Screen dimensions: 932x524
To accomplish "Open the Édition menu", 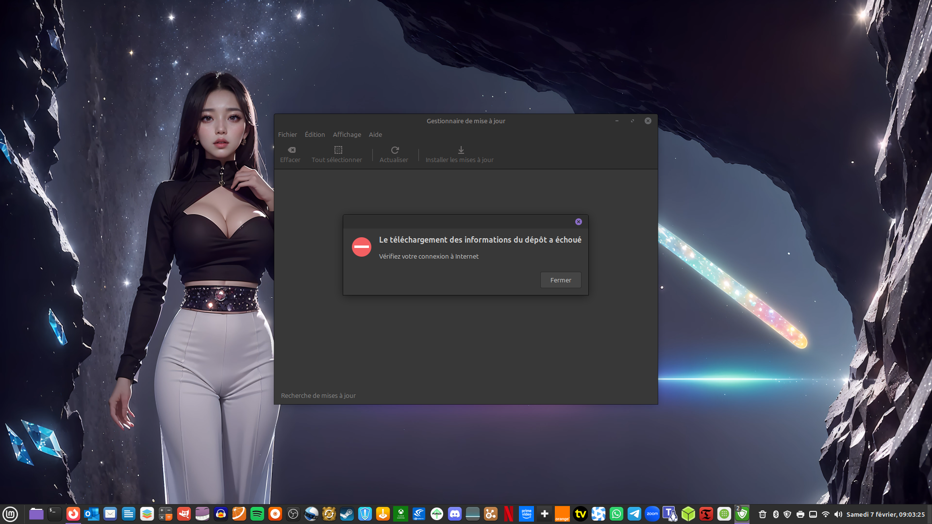I will click(x=315, y=134).
